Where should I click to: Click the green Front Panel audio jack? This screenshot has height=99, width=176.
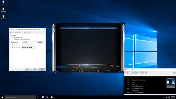click(98, 68)
